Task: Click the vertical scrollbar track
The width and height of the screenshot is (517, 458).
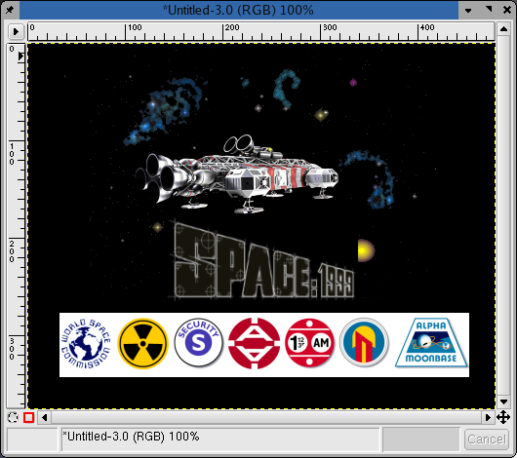Action: coord(503,215)
